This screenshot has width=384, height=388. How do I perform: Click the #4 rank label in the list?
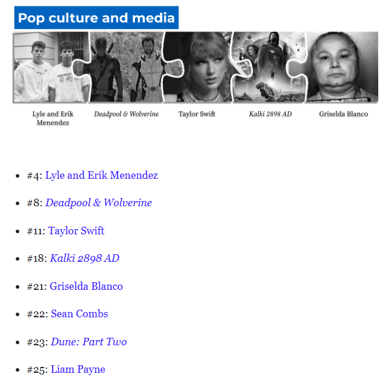(34, 175)
